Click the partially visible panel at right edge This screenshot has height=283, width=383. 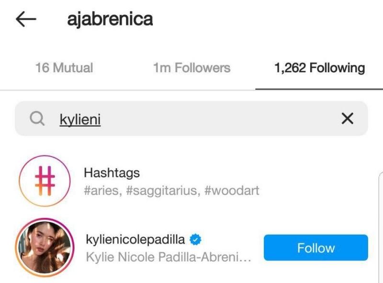[x=381, y=227]
